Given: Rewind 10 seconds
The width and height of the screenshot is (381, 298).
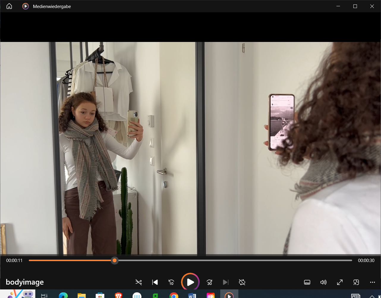Looking at the screenshot, I should (171, 282).
